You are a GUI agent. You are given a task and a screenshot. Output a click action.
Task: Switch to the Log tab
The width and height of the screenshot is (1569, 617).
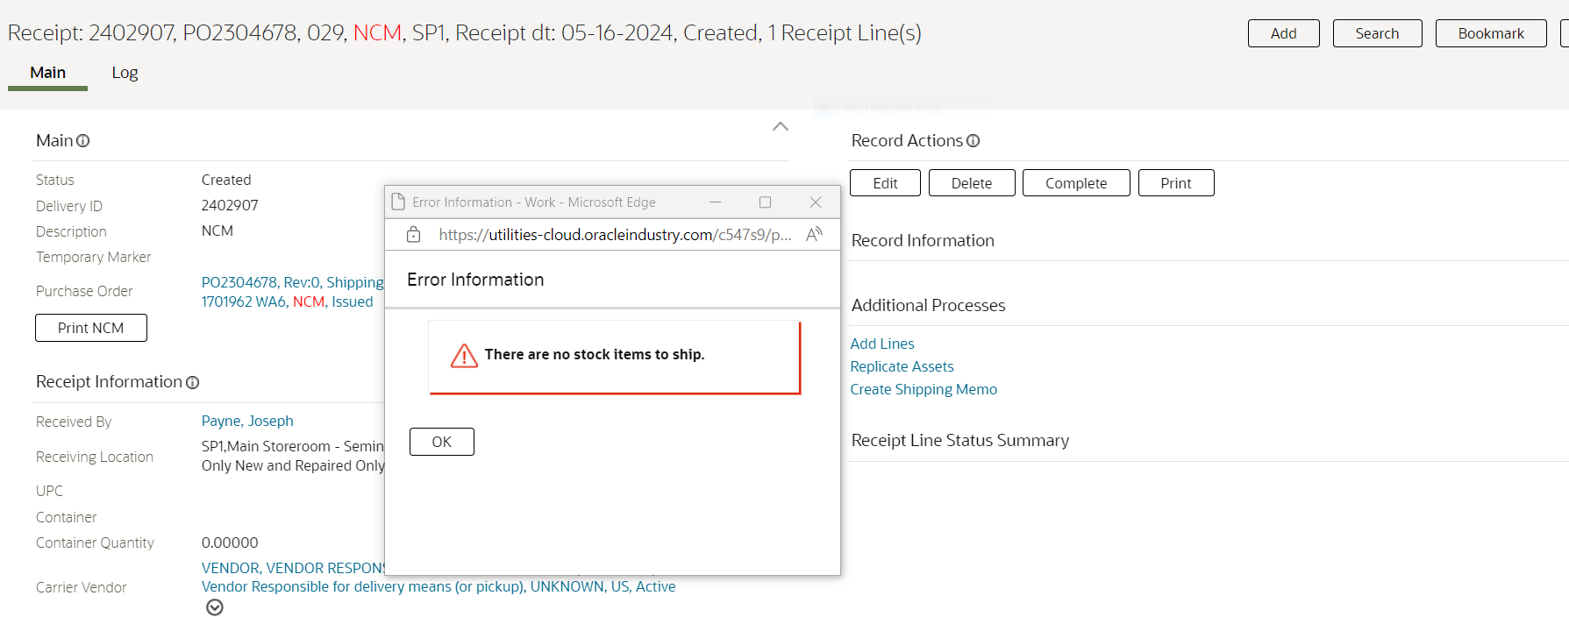[x=125, y=73]
